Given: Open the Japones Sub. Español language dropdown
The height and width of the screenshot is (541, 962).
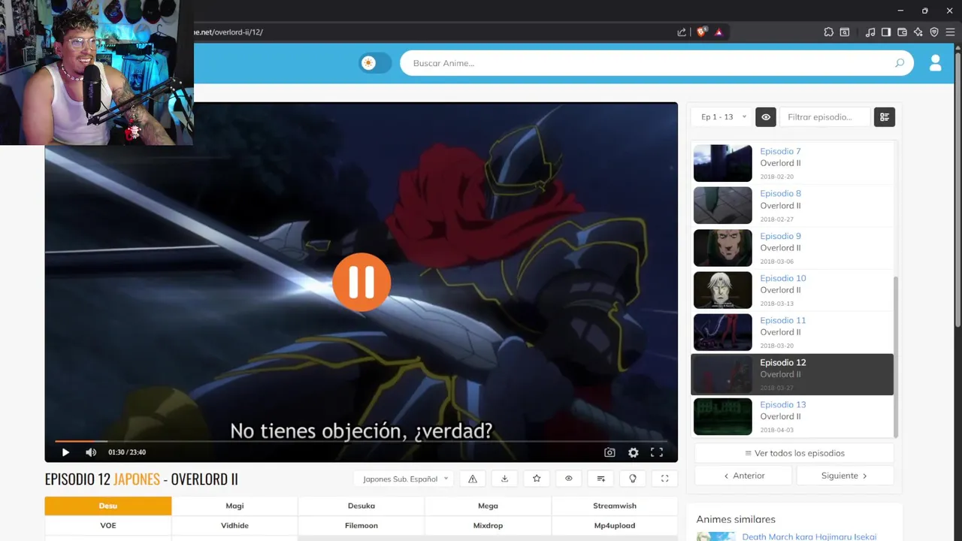Looking at the screenshot, I should [x=404, y=479].
